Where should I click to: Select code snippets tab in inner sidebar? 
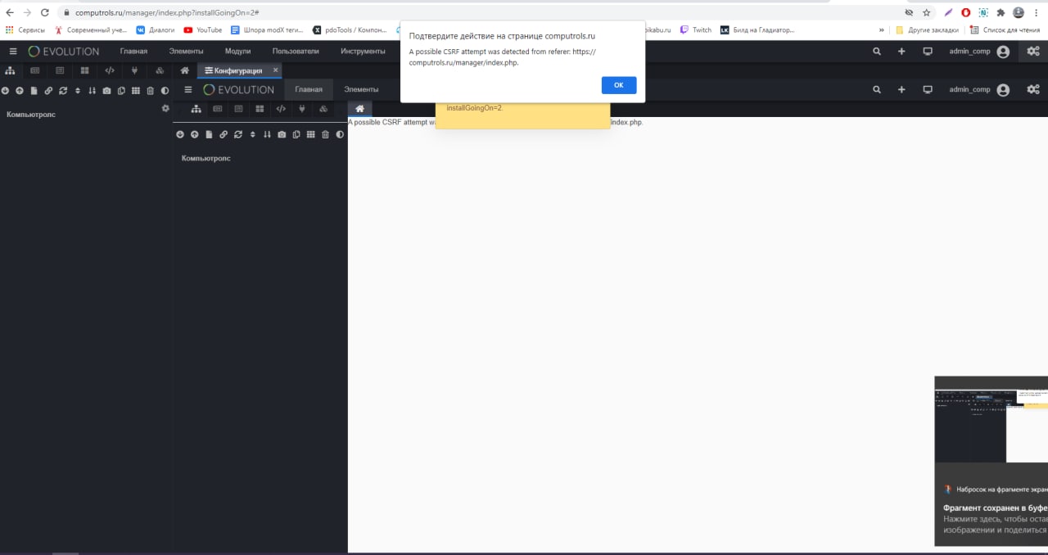coord(281,109)
